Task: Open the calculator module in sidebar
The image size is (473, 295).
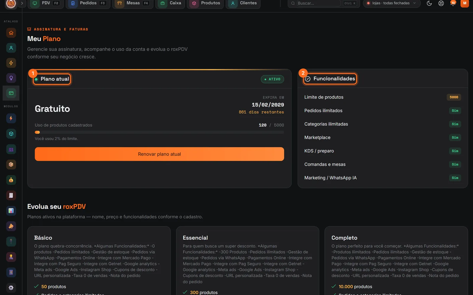Action: 11,272
